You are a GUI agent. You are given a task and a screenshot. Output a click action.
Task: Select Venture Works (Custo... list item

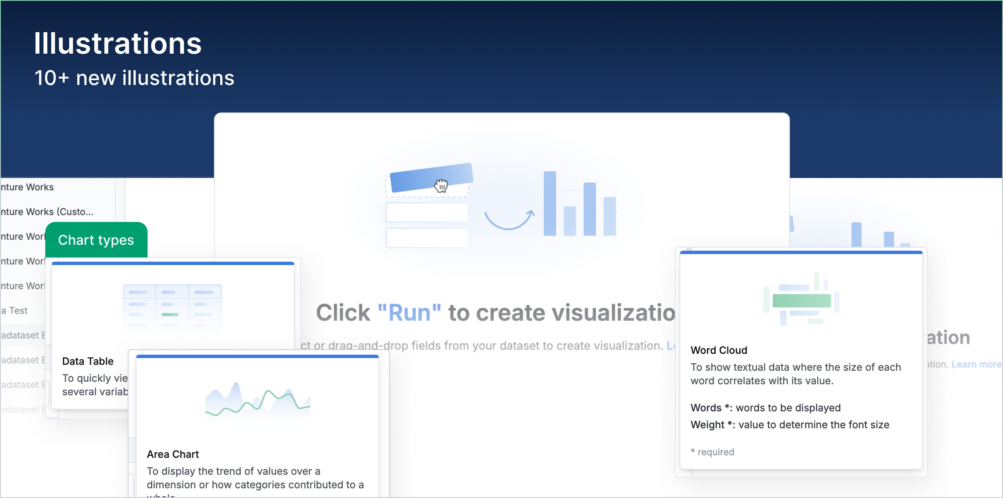pyautogui.click(x=47, y=212)
